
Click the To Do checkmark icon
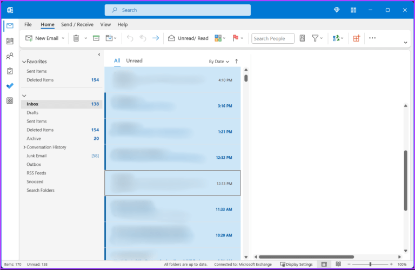point(10,86)
